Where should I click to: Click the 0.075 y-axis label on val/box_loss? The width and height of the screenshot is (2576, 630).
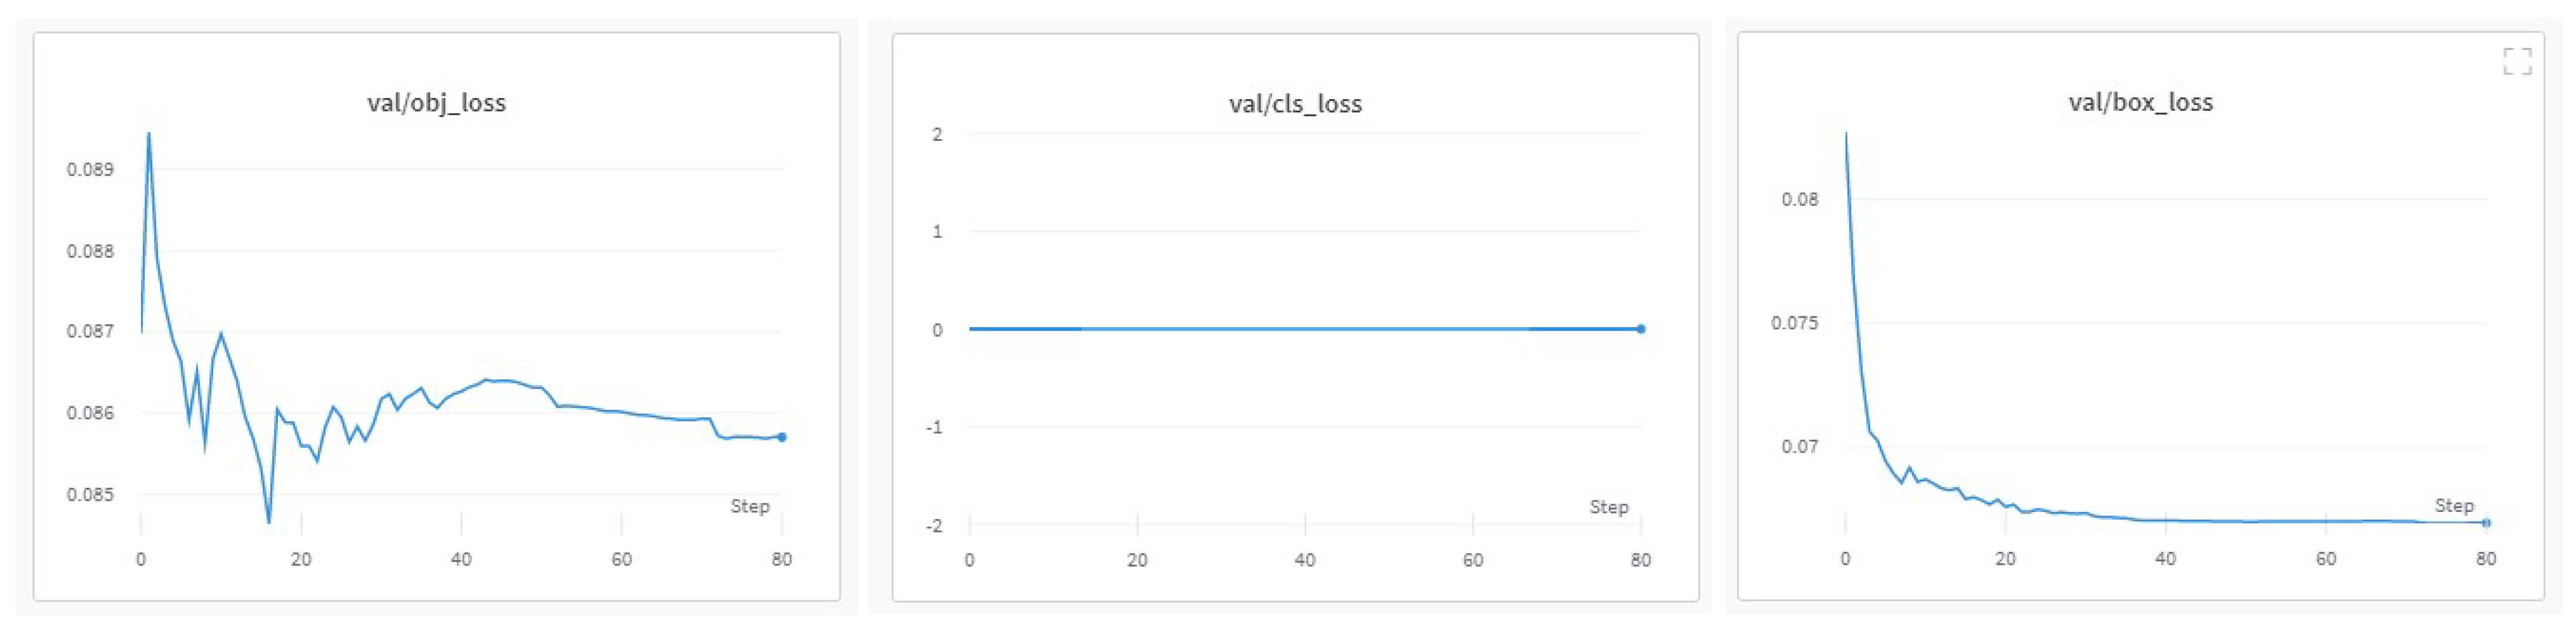tap(1794, 323)
